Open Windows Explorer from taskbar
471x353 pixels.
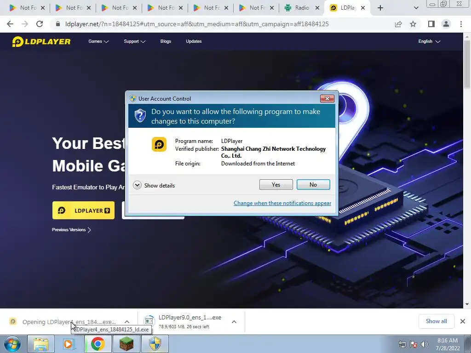(x=41, y=344)
